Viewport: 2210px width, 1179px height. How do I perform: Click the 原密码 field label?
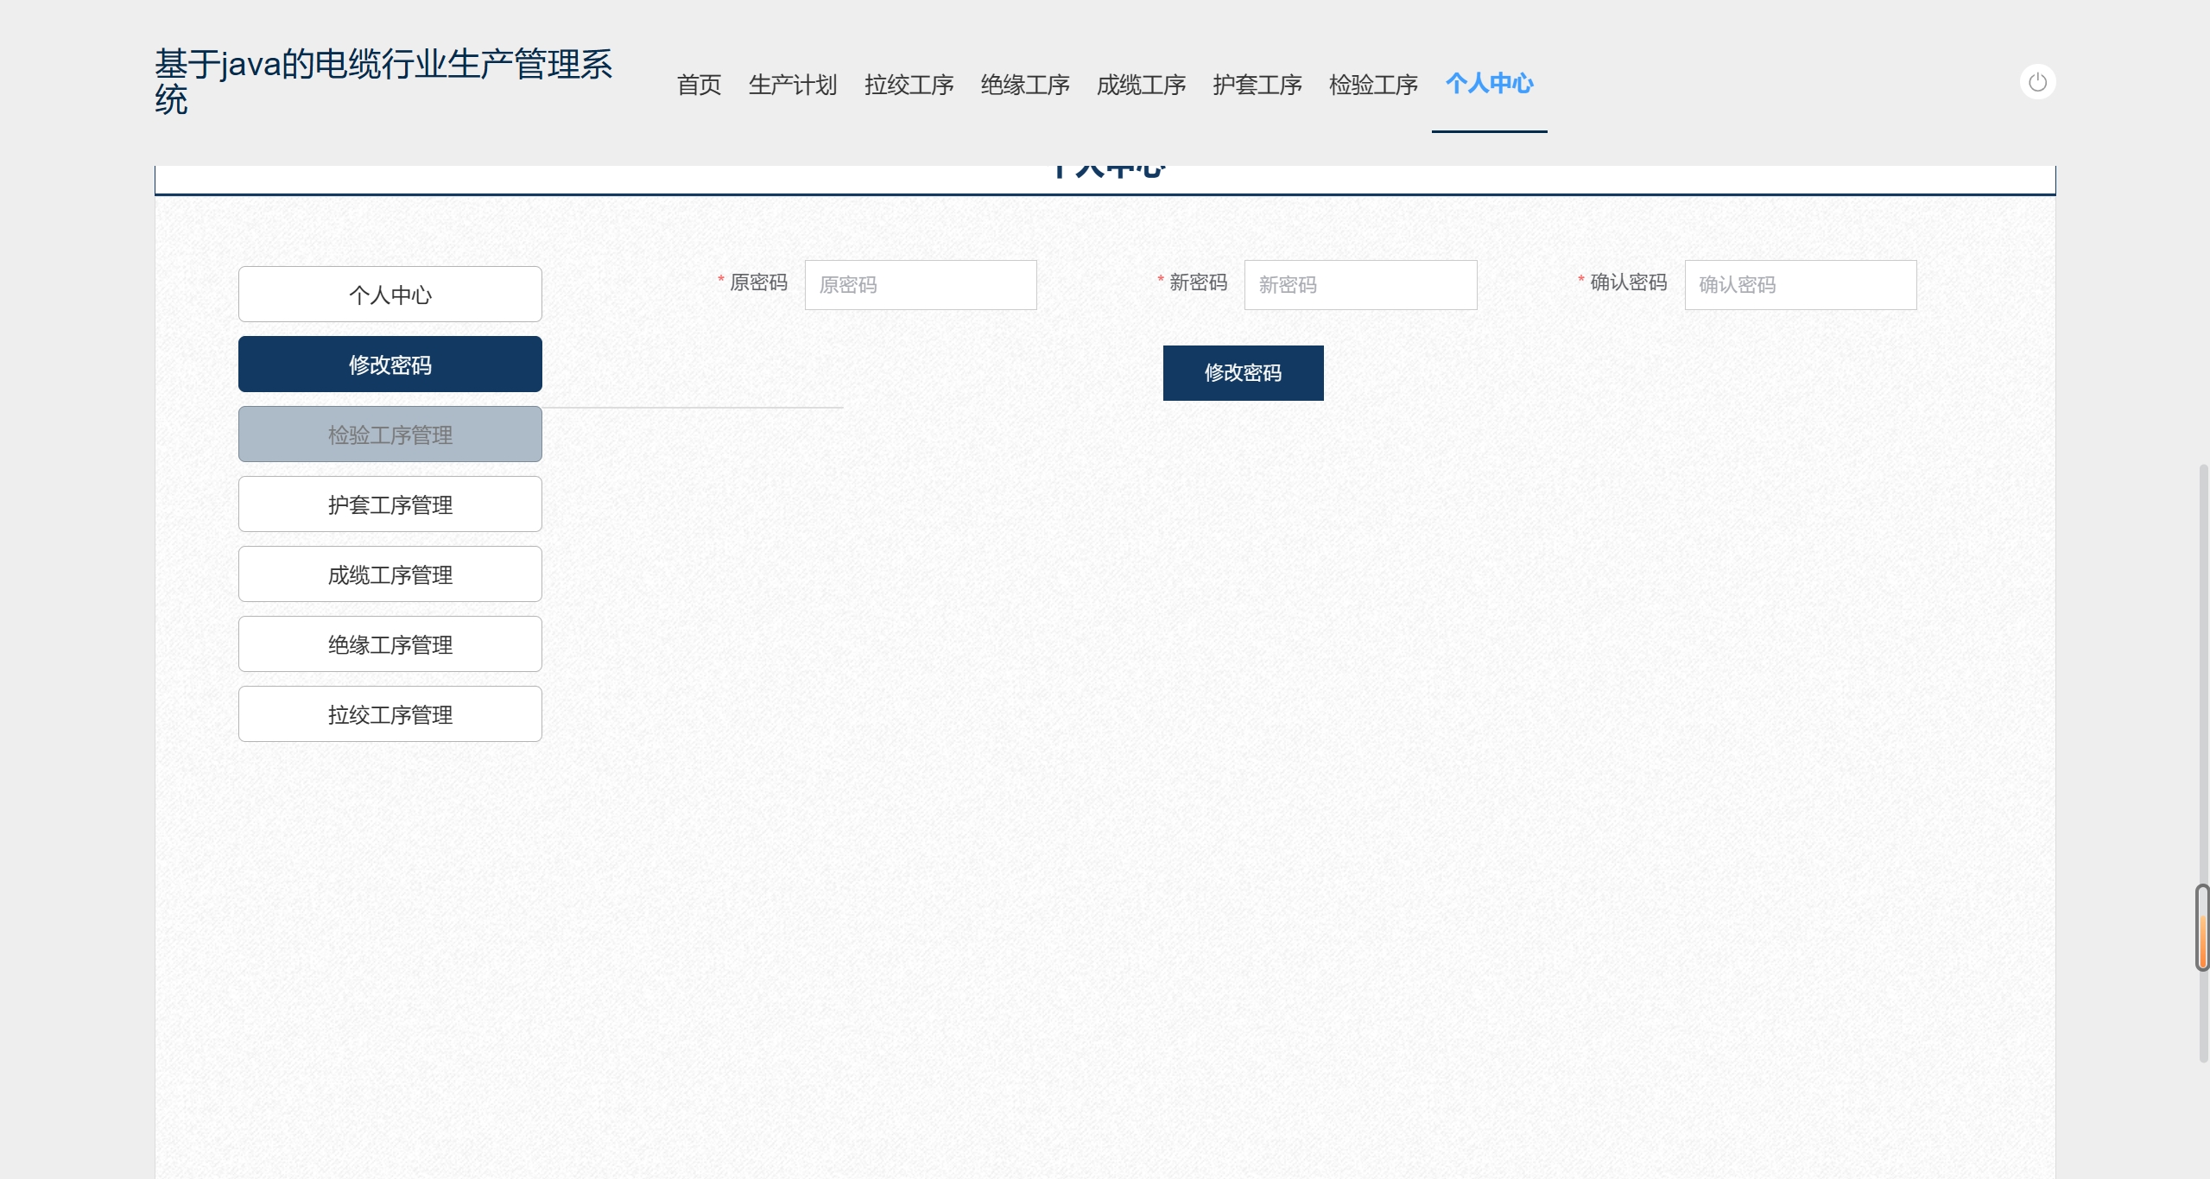758,282
